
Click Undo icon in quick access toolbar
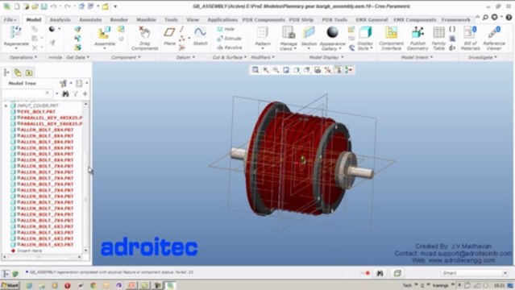click(53, 6)
